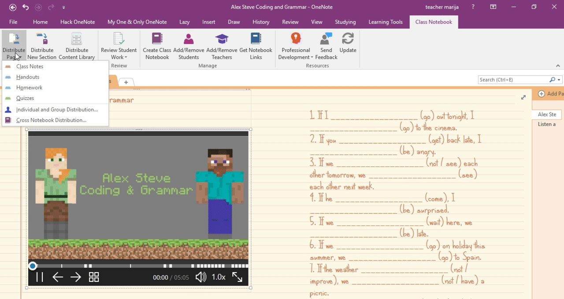Pause the video with the pause button
Screen dimensions: 564x299
pos(40,277)
